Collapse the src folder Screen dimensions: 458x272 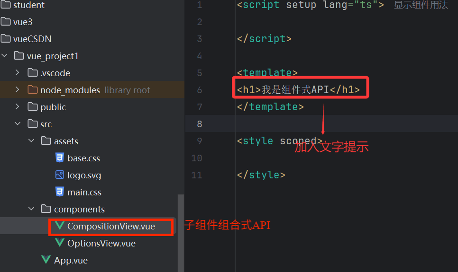18,123
